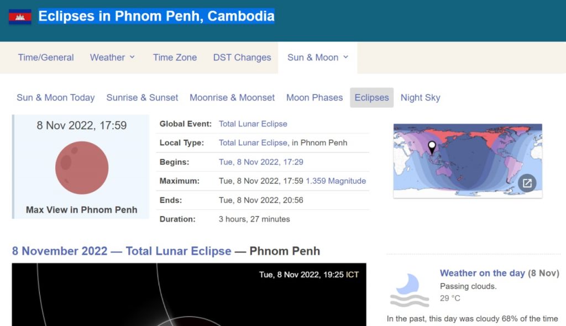Expand the Sun & Moon dropdown chevron
Viewport: 566px width, 326px height.
coord(346,57)
